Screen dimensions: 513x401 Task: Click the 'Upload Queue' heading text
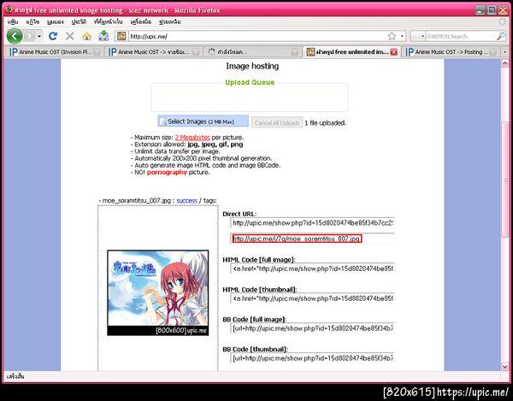(250, 82)
